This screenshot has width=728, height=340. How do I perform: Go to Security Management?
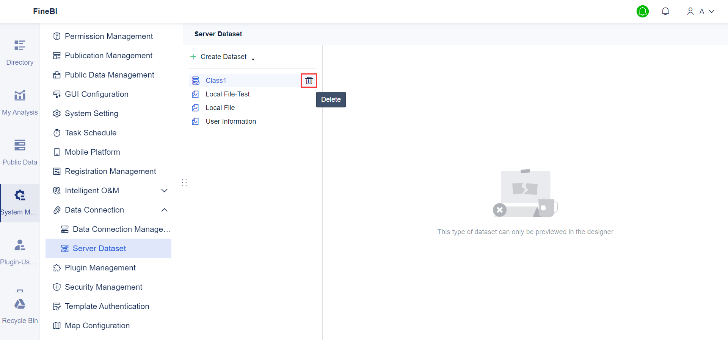tap(103, 287)
